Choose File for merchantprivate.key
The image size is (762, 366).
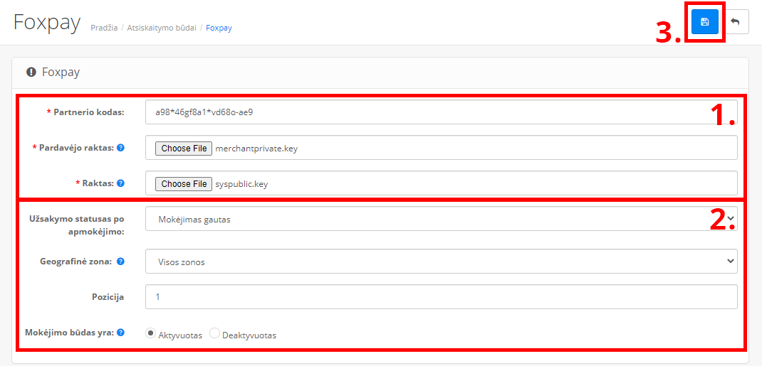(184, 149)
